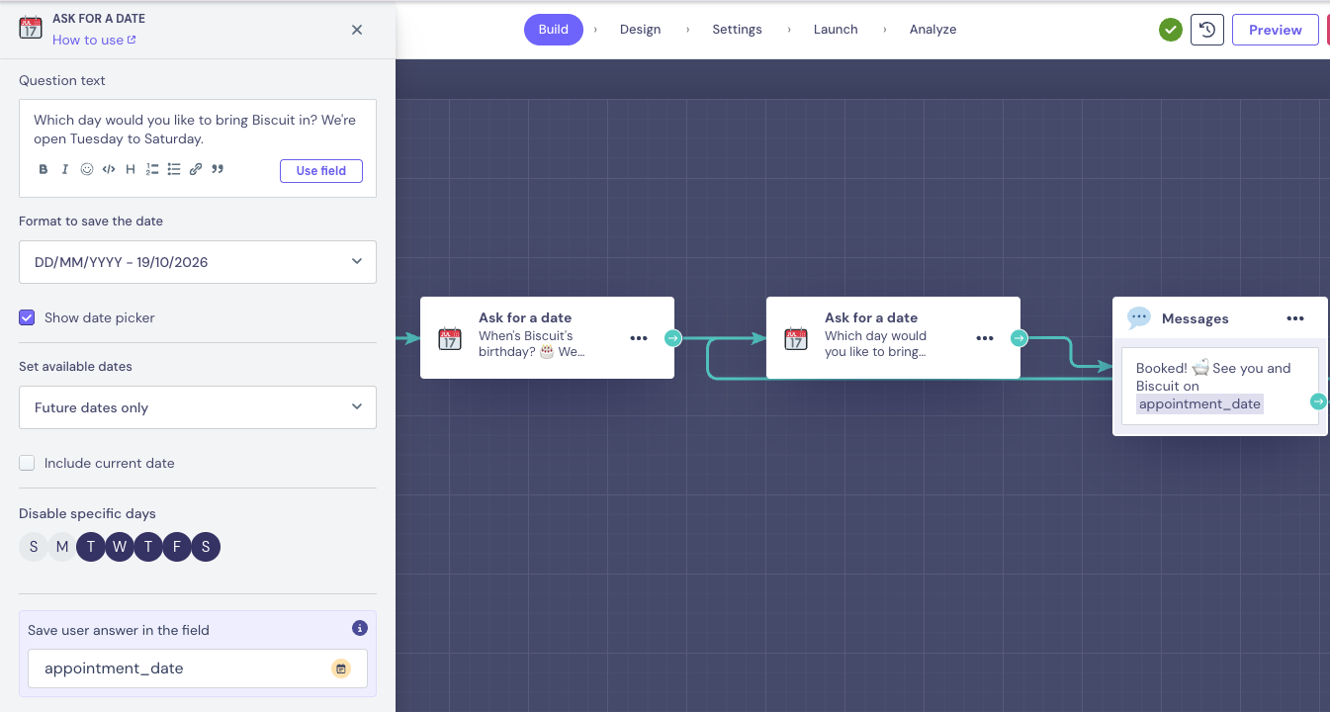Click the Preview button

click(1276, 30)
